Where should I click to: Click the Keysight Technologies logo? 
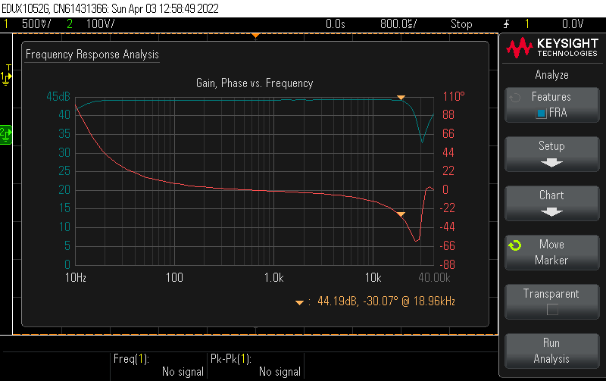tap(551, 48)
